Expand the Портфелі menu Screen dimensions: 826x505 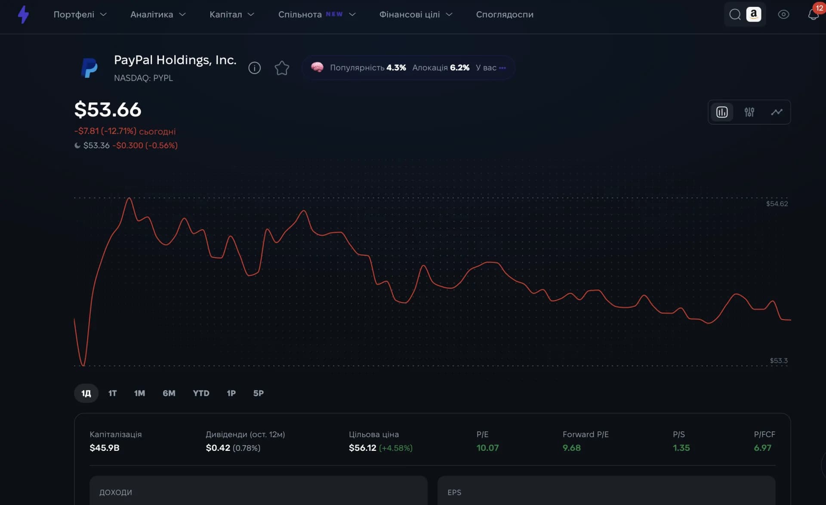(80, 15)
